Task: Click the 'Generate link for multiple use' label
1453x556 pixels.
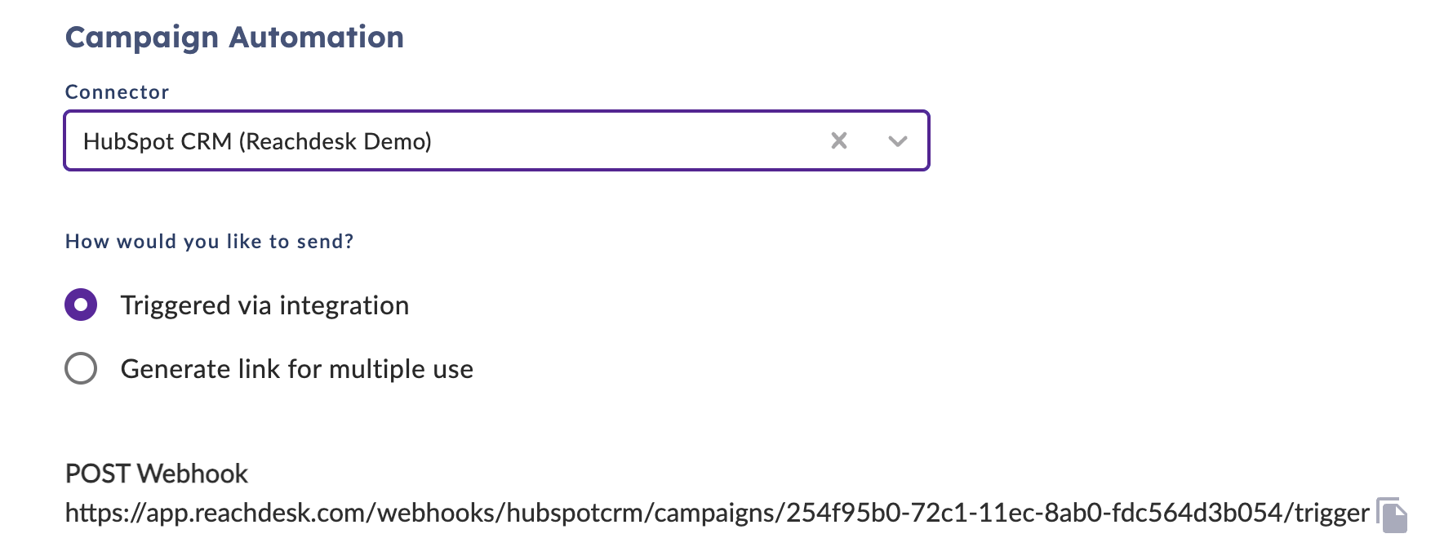Action: (297, 369)
